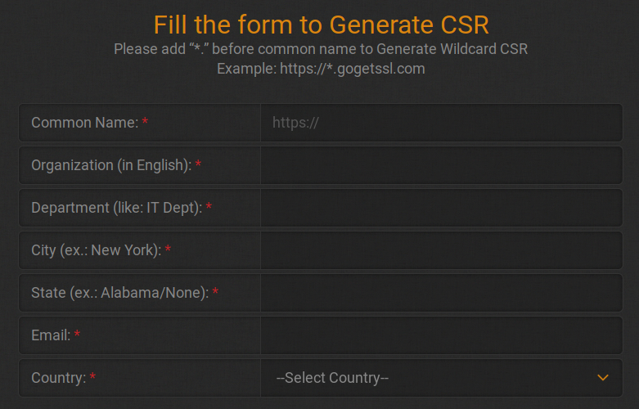Click the Country dropdown chevron arrow
Screen dimensions: 639x409
(603, 378)
